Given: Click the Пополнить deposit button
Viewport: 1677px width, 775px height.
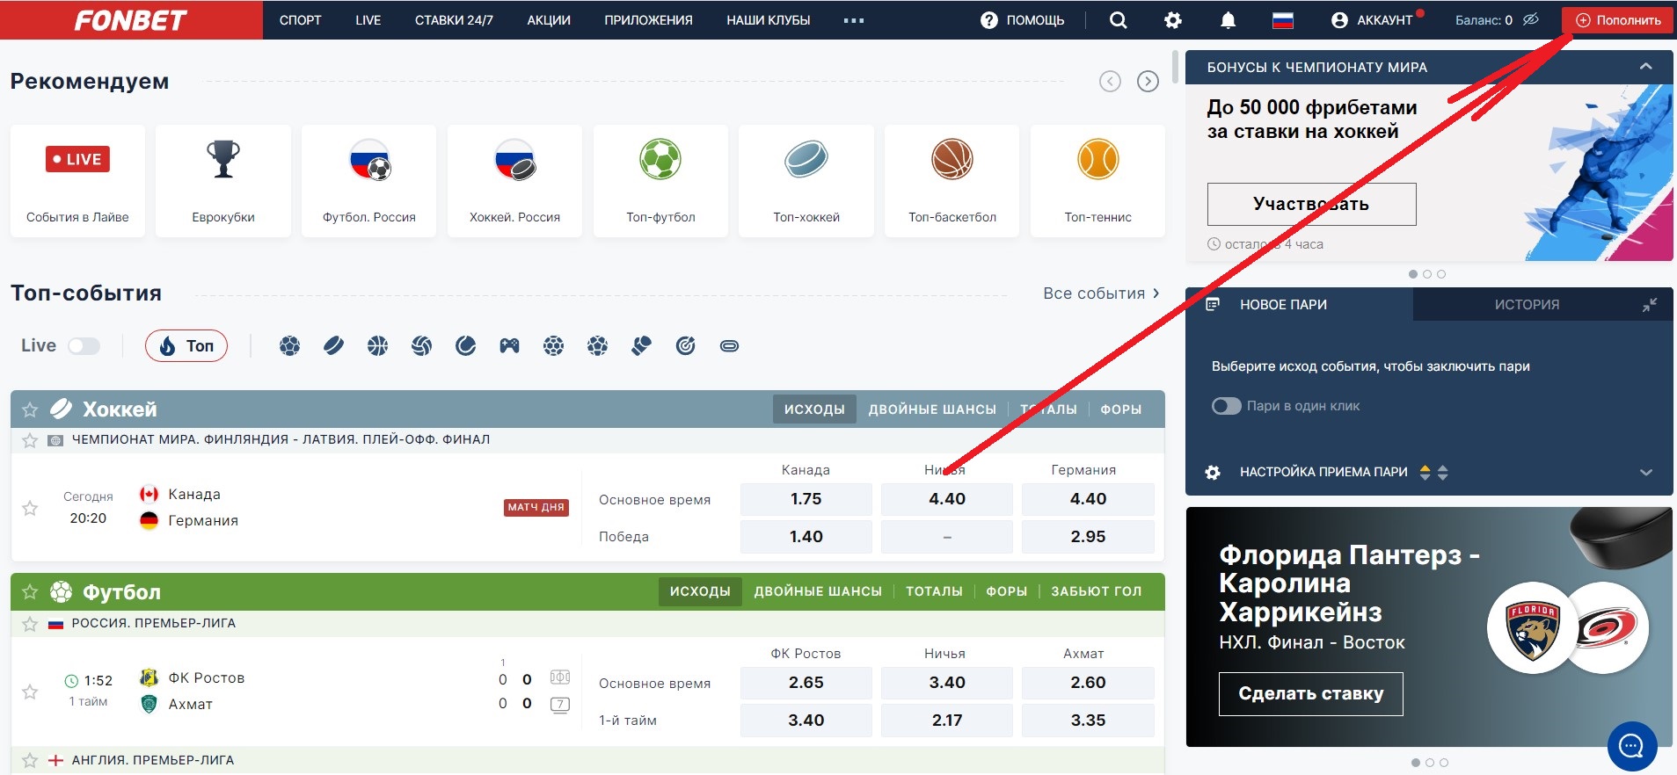Looking at the screenshot, I should coord(1618,20).
